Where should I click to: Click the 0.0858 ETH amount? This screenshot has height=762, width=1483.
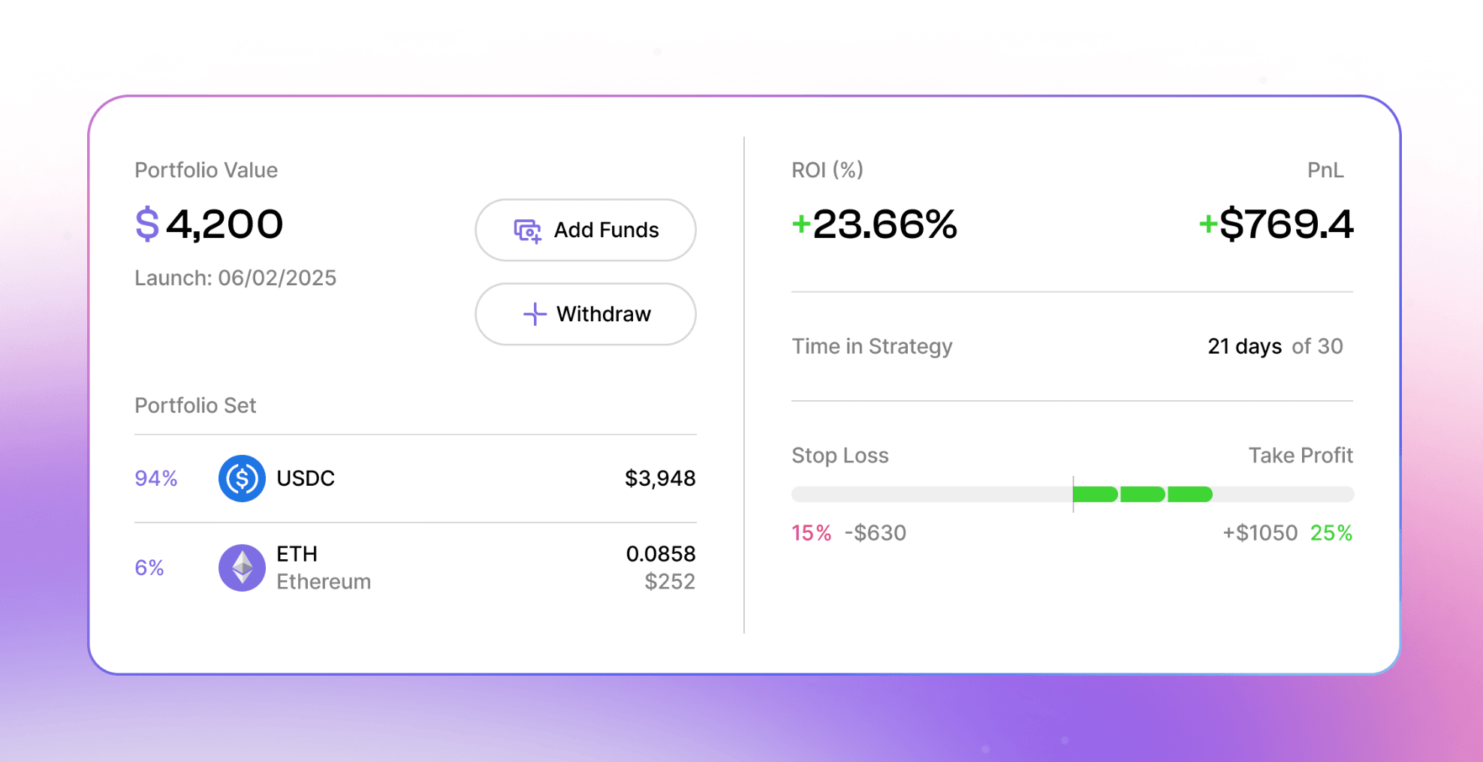pyautogui.click(x=661, y=554)
